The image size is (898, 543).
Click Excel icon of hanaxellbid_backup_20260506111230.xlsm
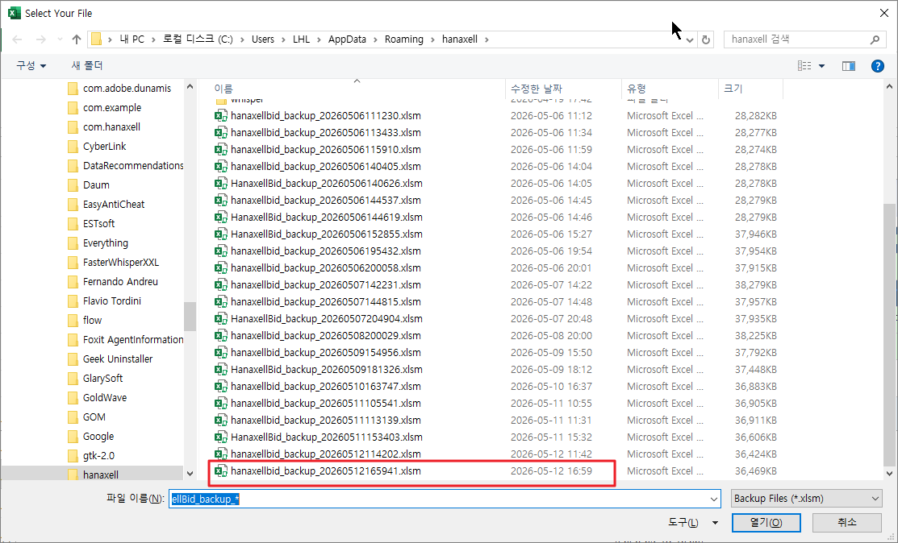tap(220, 115)
